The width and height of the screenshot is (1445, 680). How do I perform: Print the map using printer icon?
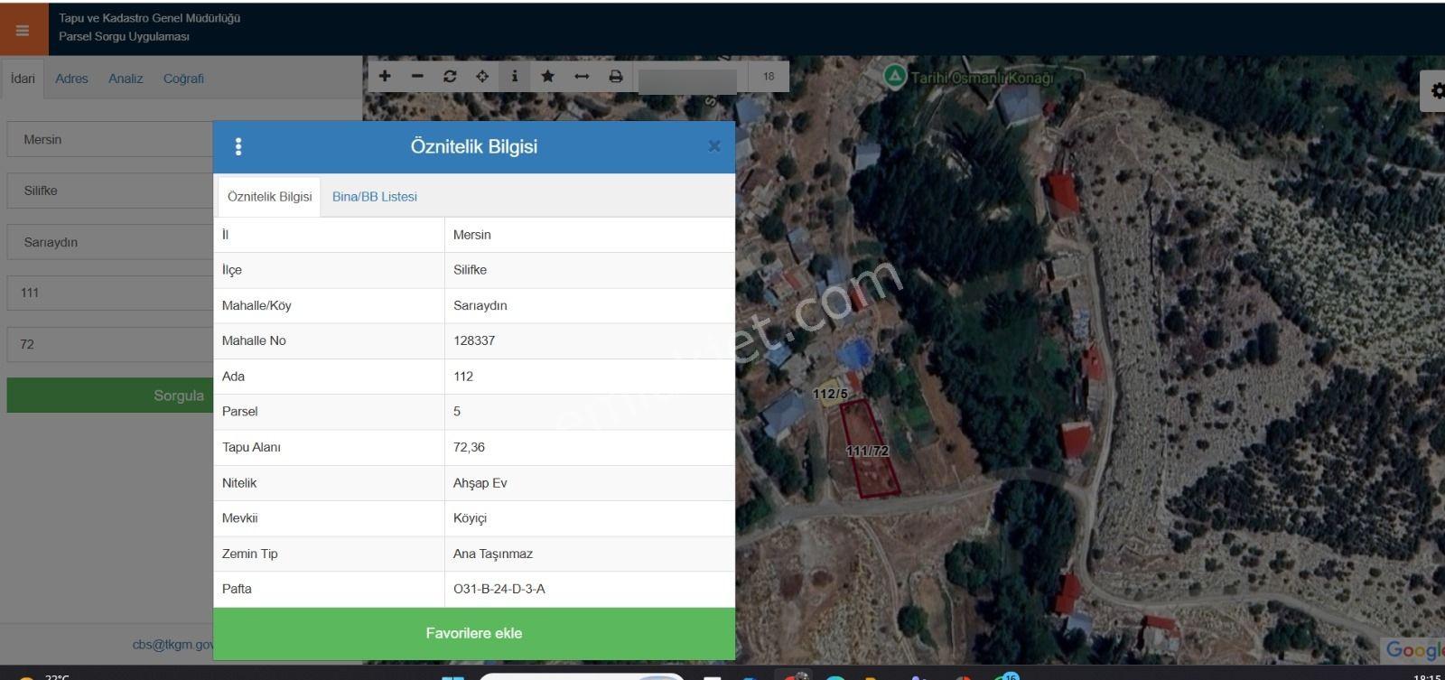click(616, 77)
